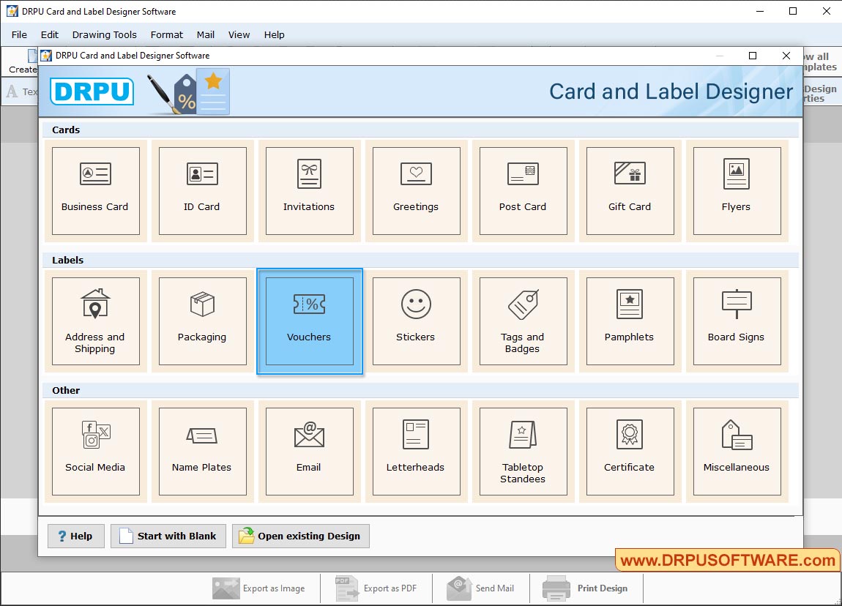Click the Start with Blank button
Viewport: 842px width, 606px height.
pos(168,536)
